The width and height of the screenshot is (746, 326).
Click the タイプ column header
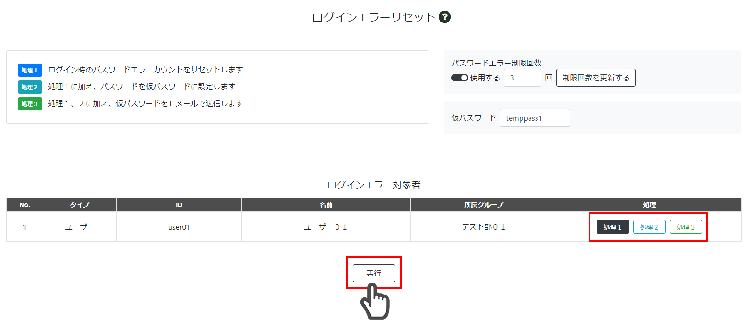point(80,205)
